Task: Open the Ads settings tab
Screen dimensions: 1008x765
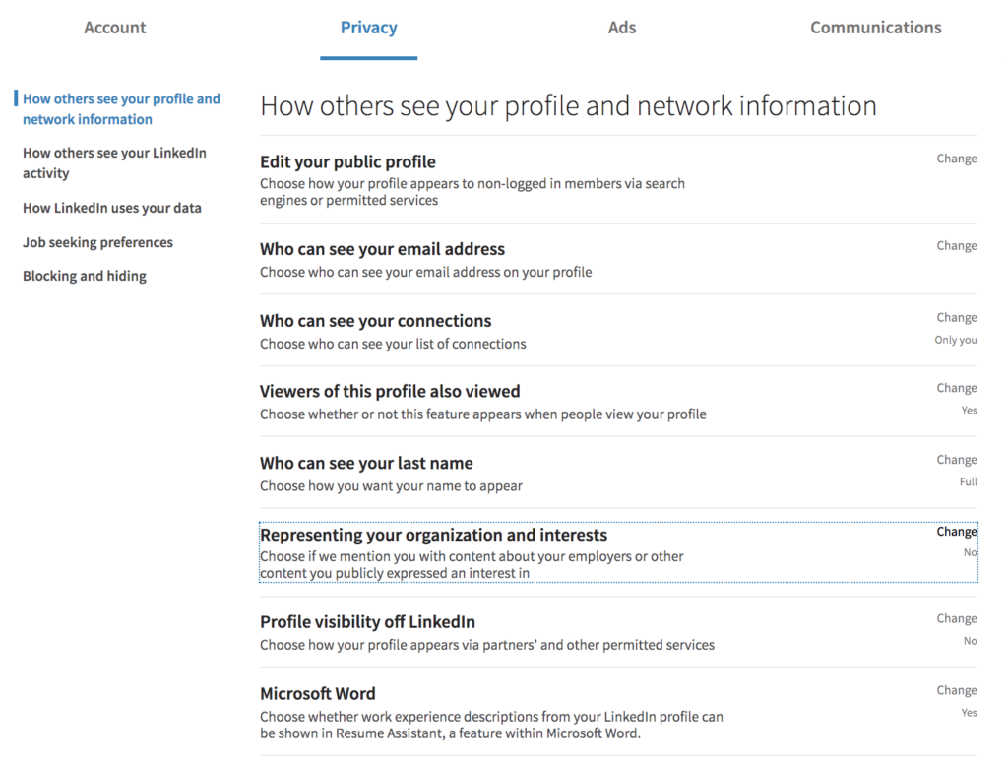Action: 621,28
